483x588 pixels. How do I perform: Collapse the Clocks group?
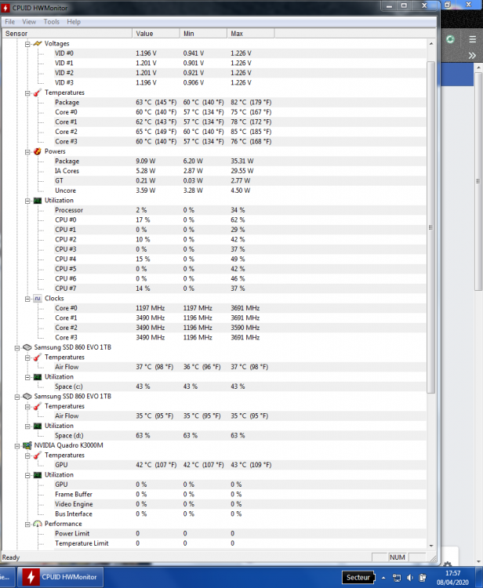coord(27,299)
